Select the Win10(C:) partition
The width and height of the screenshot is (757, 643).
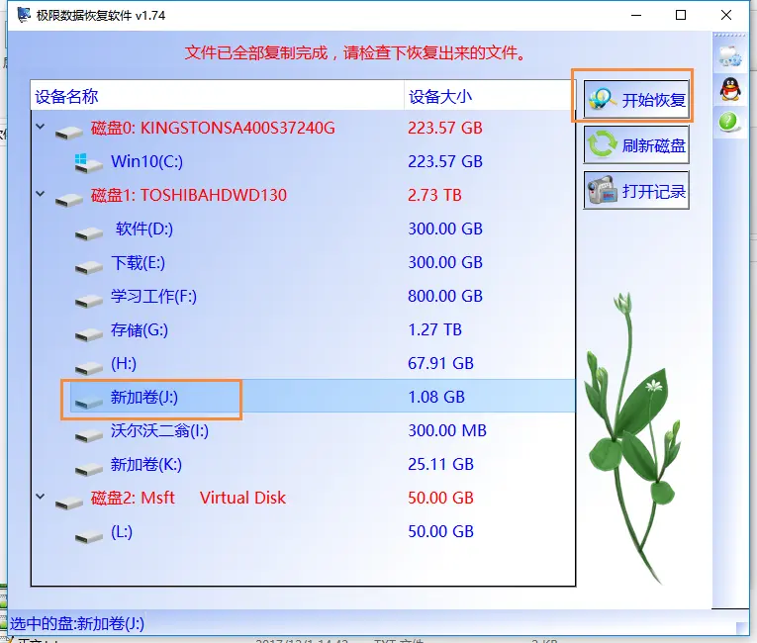pyautogui.click(x=303, y=161)
